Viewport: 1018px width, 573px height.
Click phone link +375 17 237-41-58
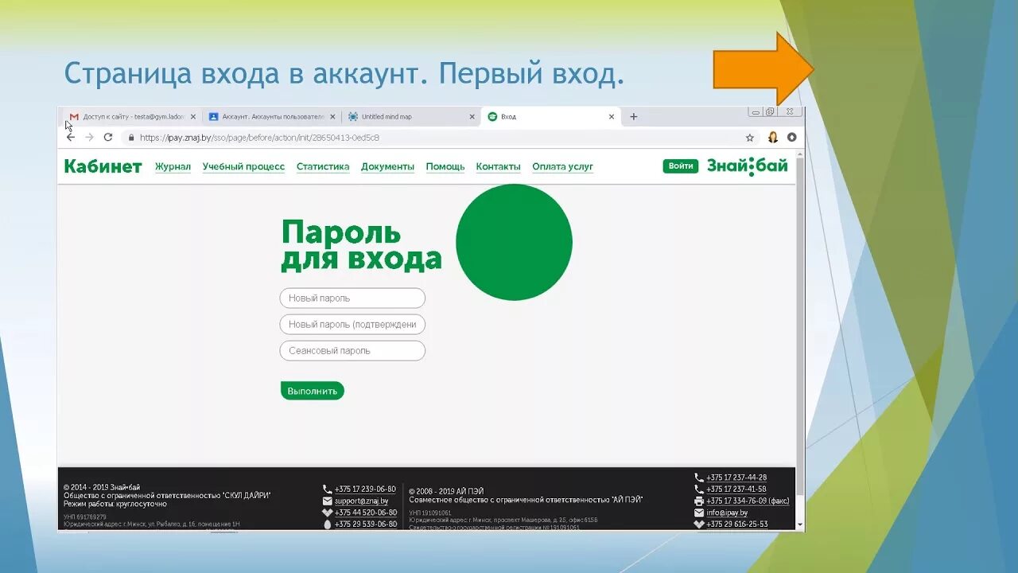click(736, 489)
